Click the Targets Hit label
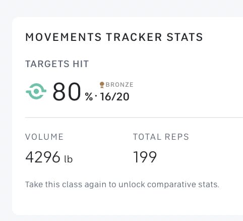 pyautogui.click(x=57, y=64)
